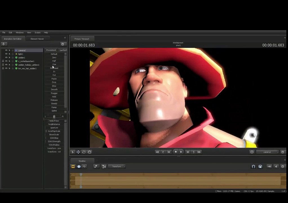
Task: Apply the Default procedural preset
Action: pyautogui.click(x=54, y=54)
